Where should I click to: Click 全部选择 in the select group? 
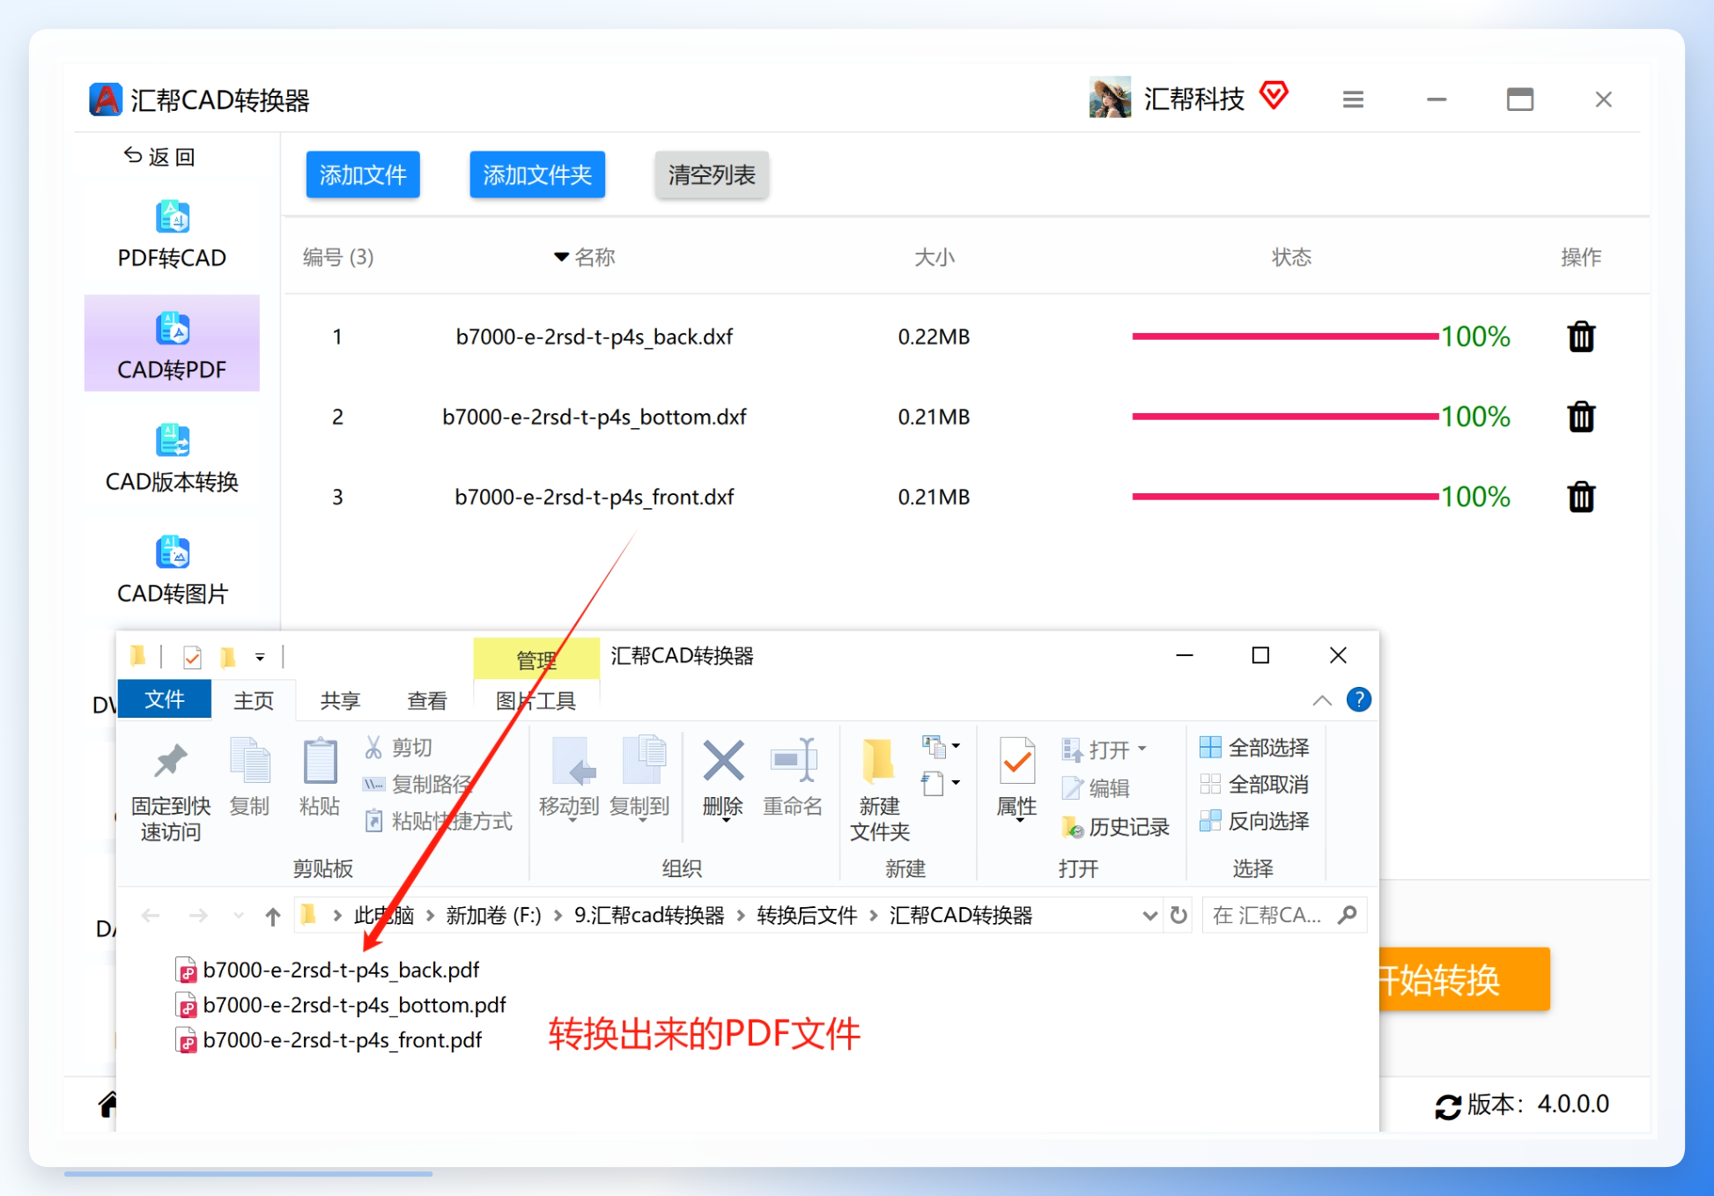1254,748
